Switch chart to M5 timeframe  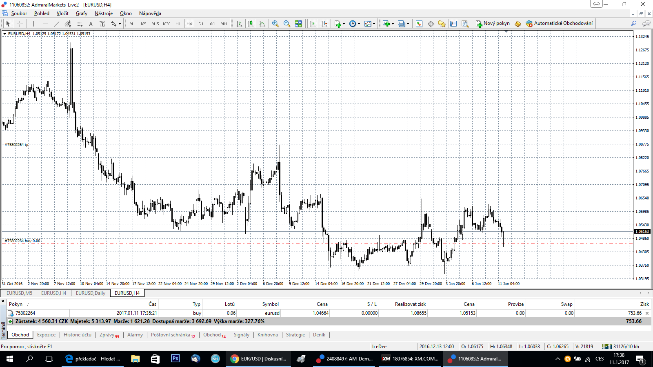(x=144, y=24)
